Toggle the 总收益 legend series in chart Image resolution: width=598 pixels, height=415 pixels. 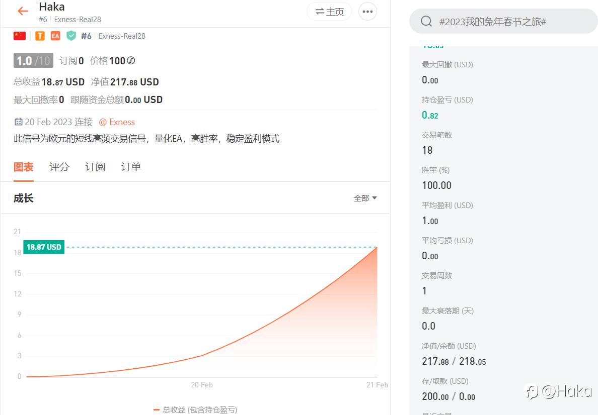[195, 409]
